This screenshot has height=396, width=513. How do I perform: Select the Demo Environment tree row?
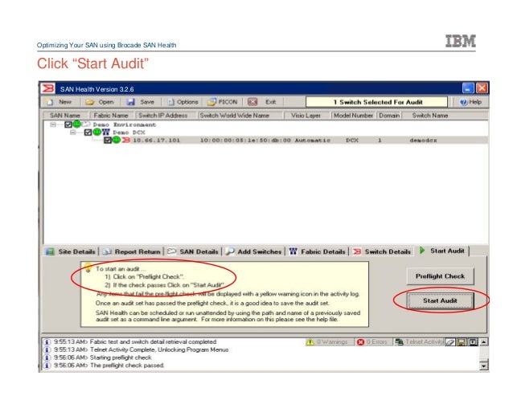click(x=125, y=125)
